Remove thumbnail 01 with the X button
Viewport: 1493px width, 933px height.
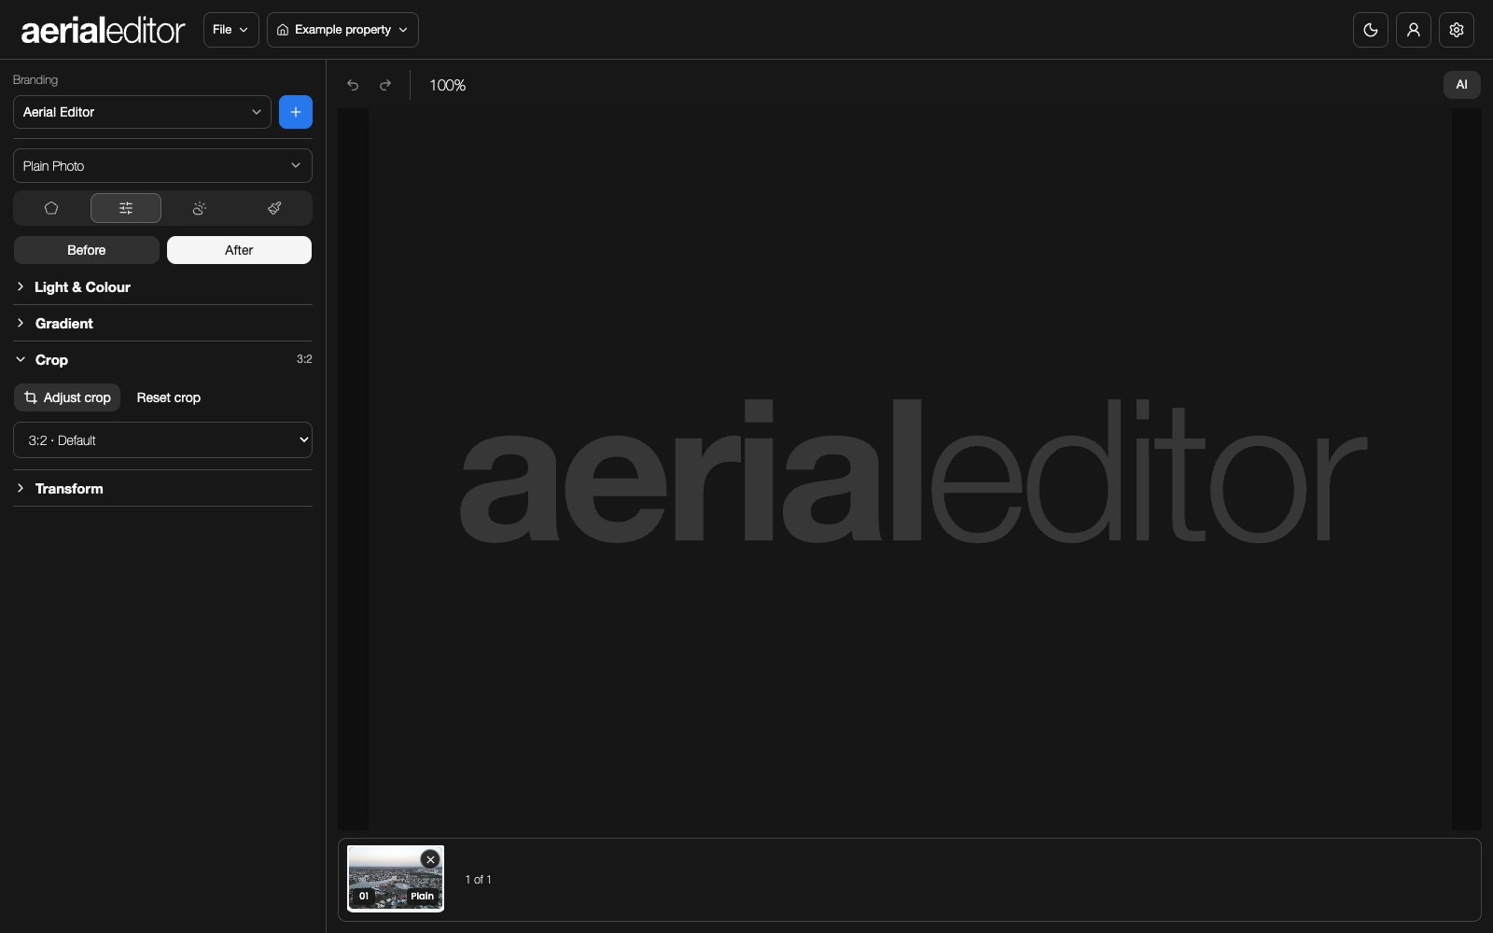tap(430, 859)
